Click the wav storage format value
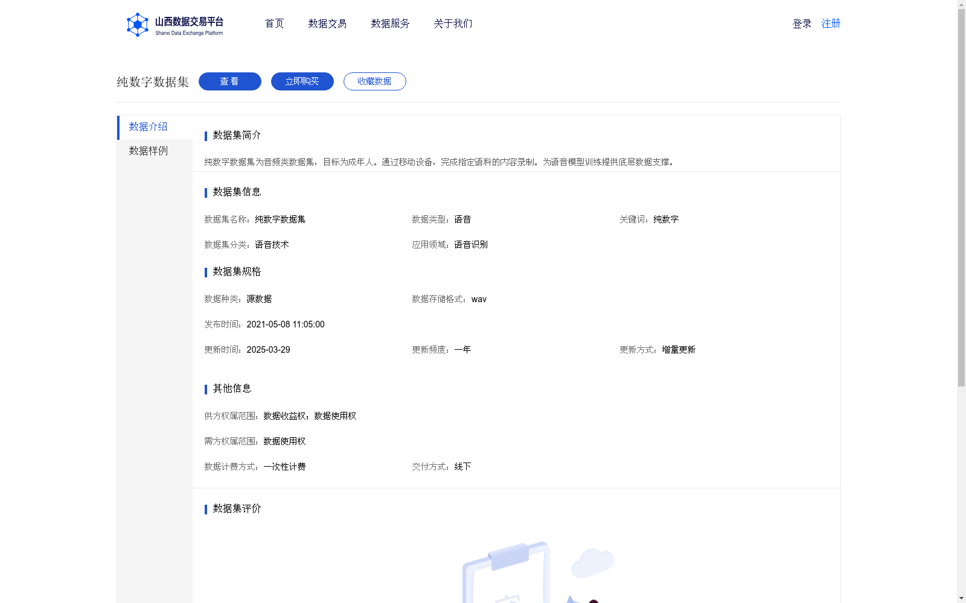Screen dimensions: 966x603 pyautogui.click(x=479, y=299)
